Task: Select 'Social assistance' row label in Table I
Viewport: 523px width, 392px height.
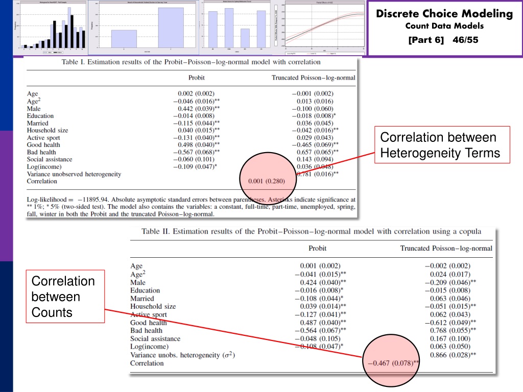Action: click(x=50, y=159)
